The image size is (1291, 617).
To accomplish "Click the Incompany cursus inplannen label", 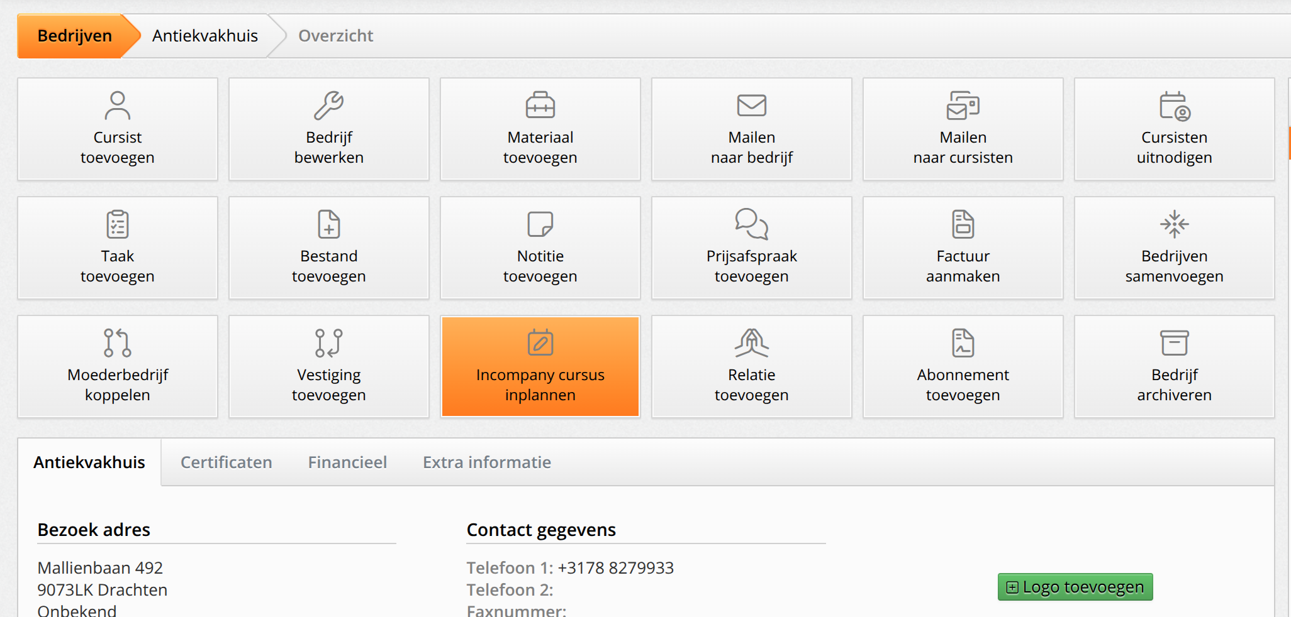I will tap(540, 385).
